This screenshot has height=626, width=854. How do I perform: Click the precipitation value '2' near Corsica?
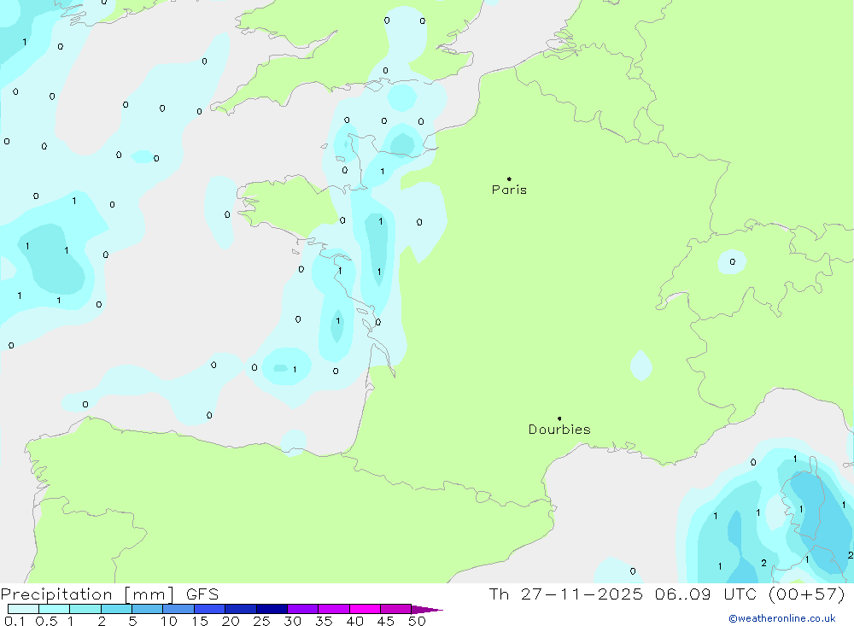coord(763,563)
